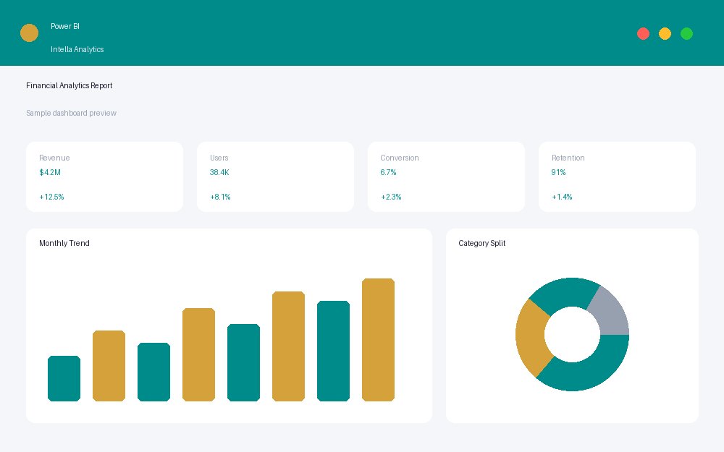Open the Revenue KPI card label
This screenshot has width=724, height=452.
coord(54,158)
